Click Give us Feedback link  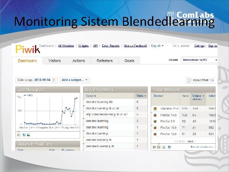pos(135,46)
